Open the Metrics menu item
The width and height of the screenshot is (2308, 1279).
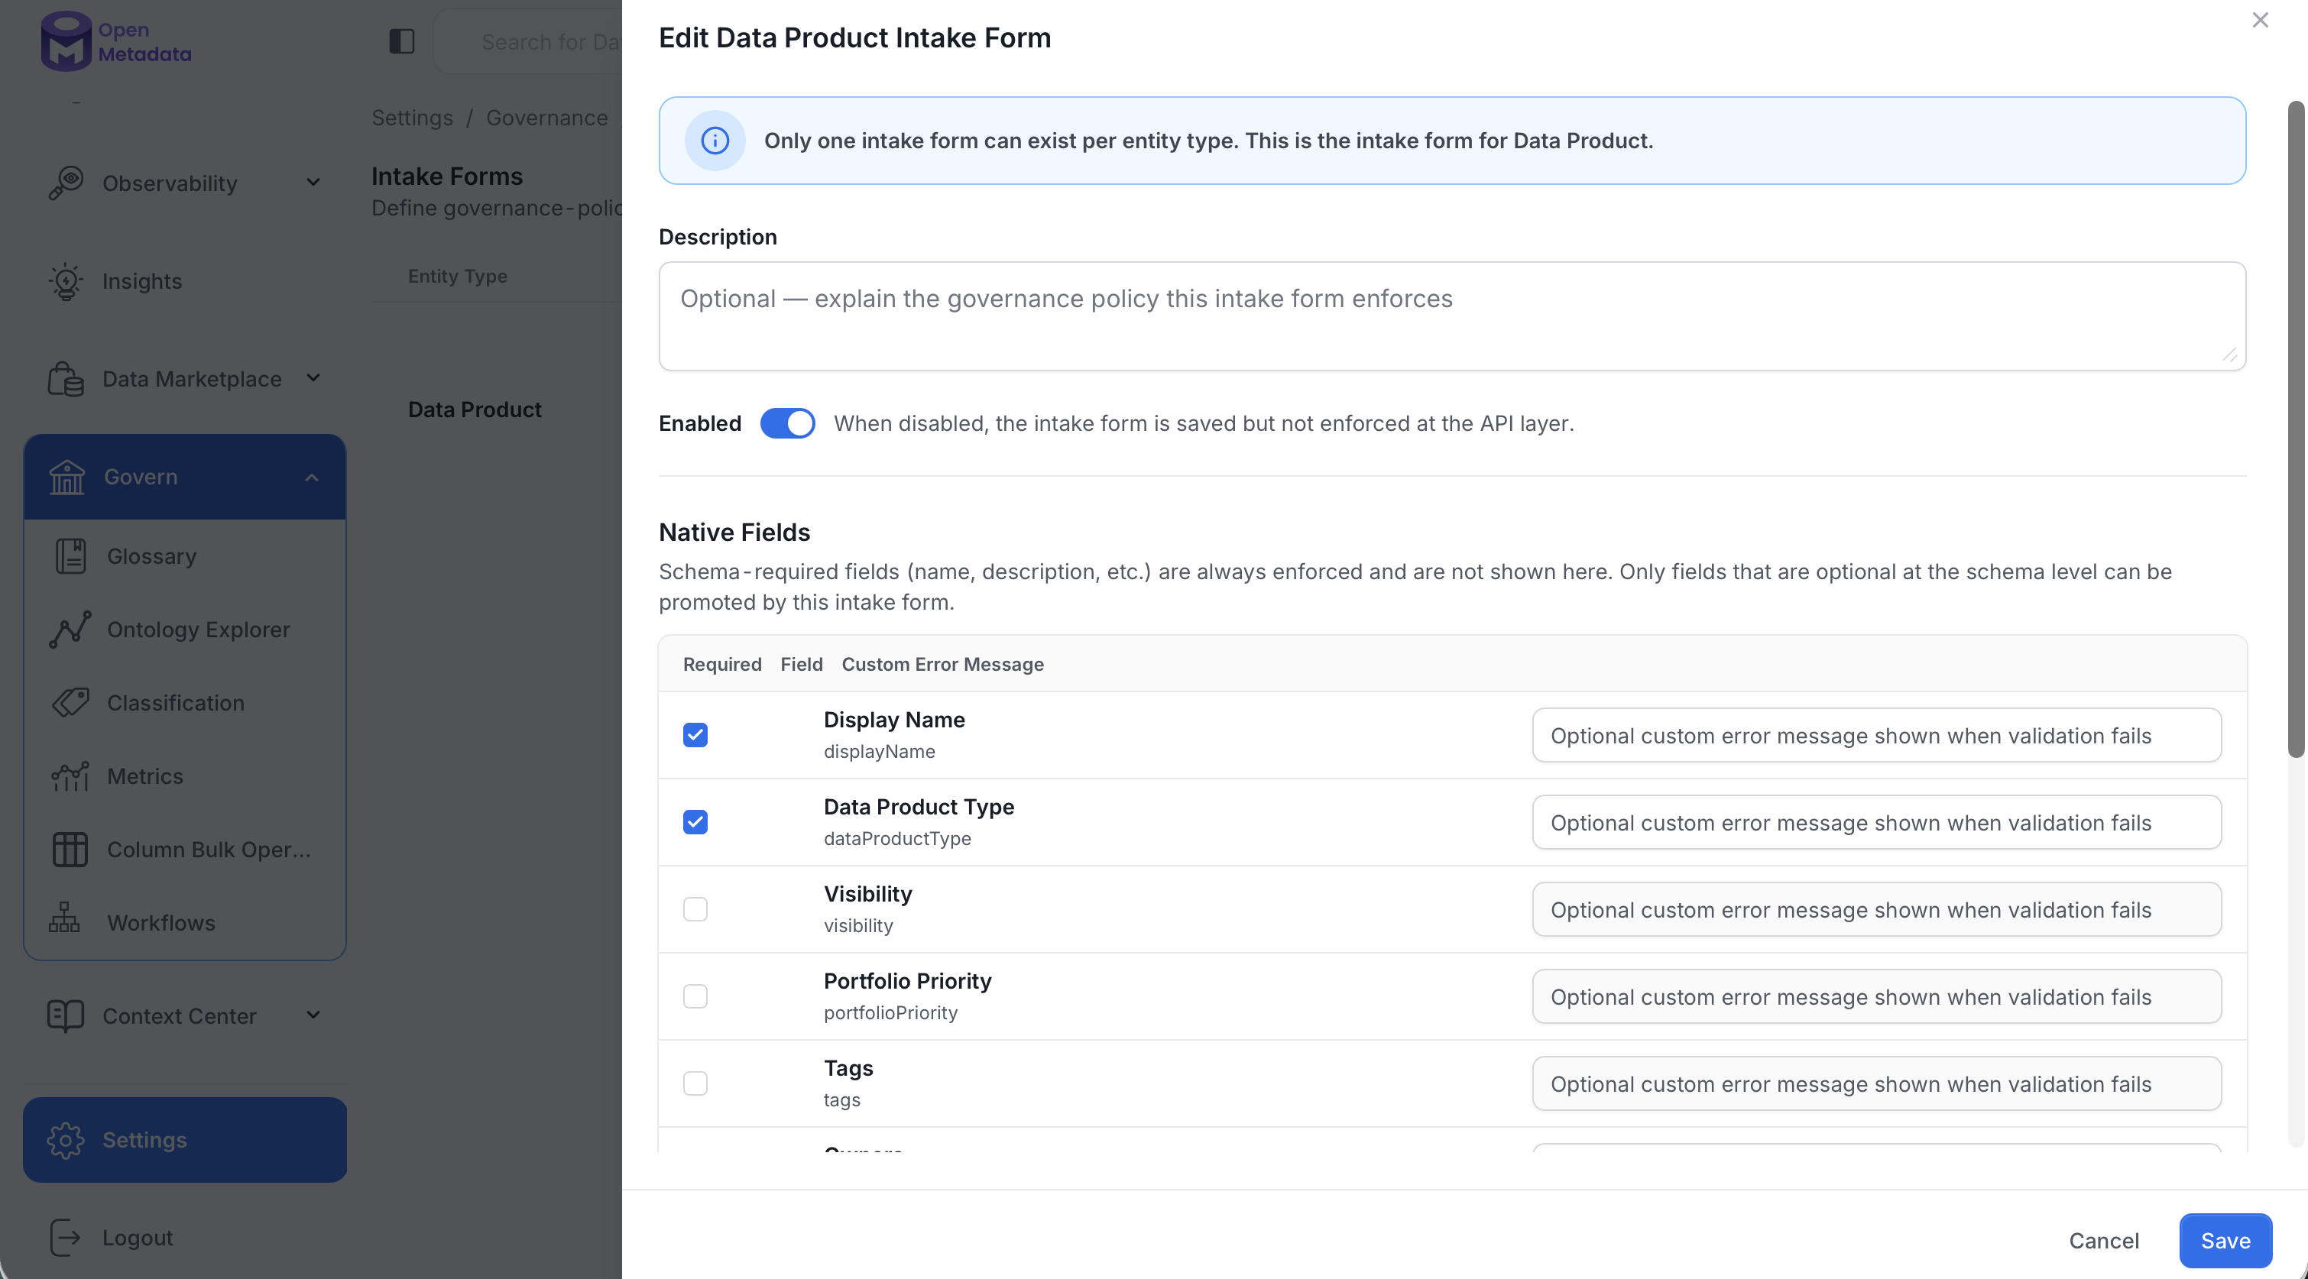point(186,776)
